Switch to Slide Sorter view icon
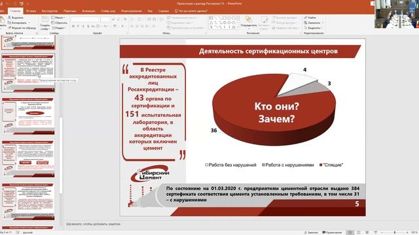Image resolution: width=419 pixels, height=235 pixels. 359,232
